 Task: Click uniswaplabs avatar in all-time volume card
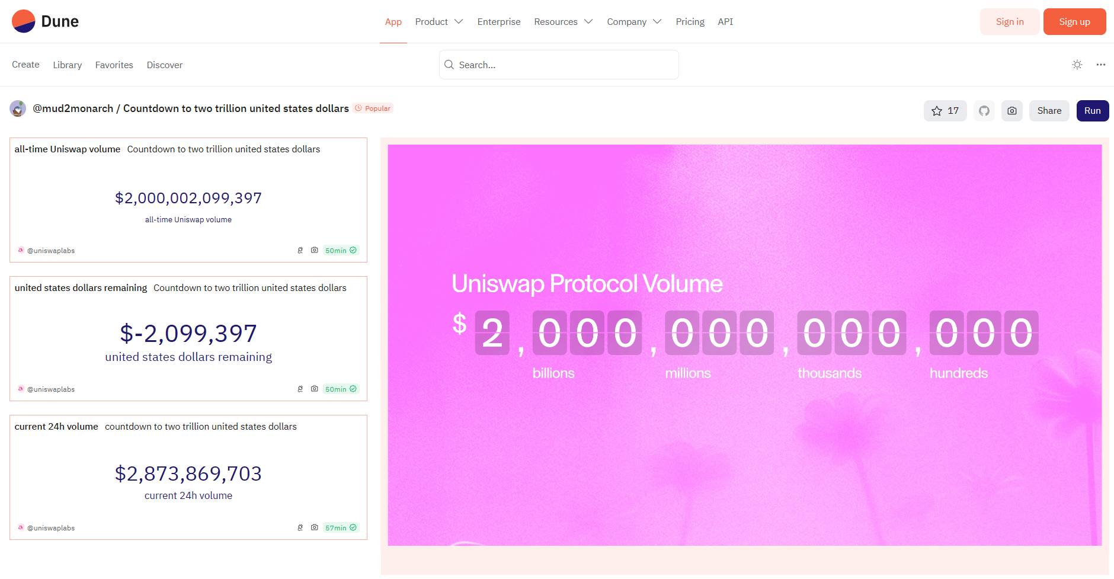tap(21, 250)
